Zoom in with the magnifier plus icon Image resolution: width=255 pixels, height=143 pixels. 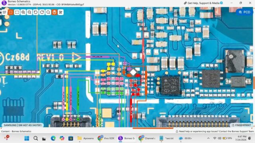coord(23,12)
